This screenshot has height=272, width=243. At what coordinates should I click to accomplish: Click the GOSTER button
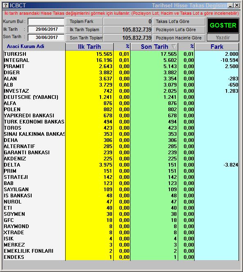[x=223, y=25]
